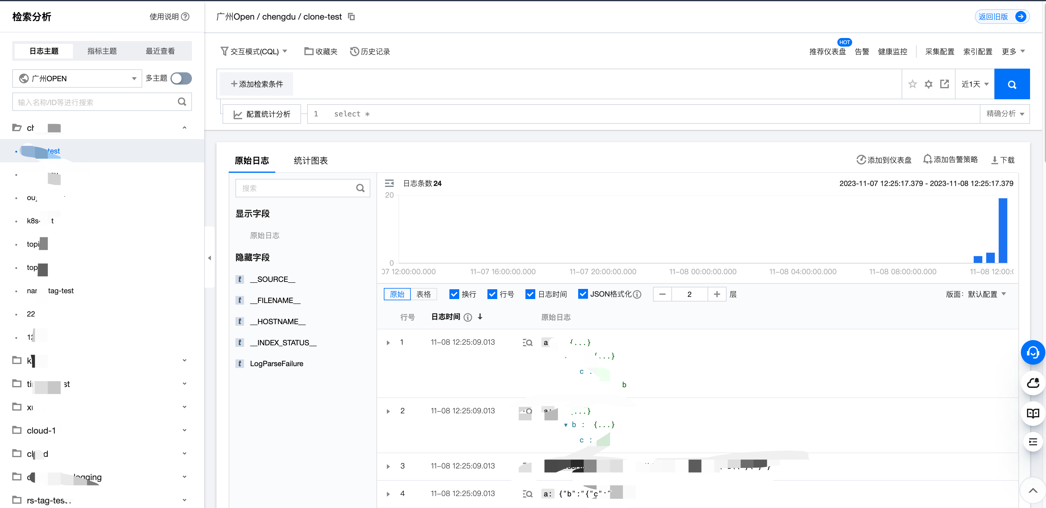Viewport: 1046px width, 508px height.
Task: Open search settings gear icon
Action: [x=928, y=84]
